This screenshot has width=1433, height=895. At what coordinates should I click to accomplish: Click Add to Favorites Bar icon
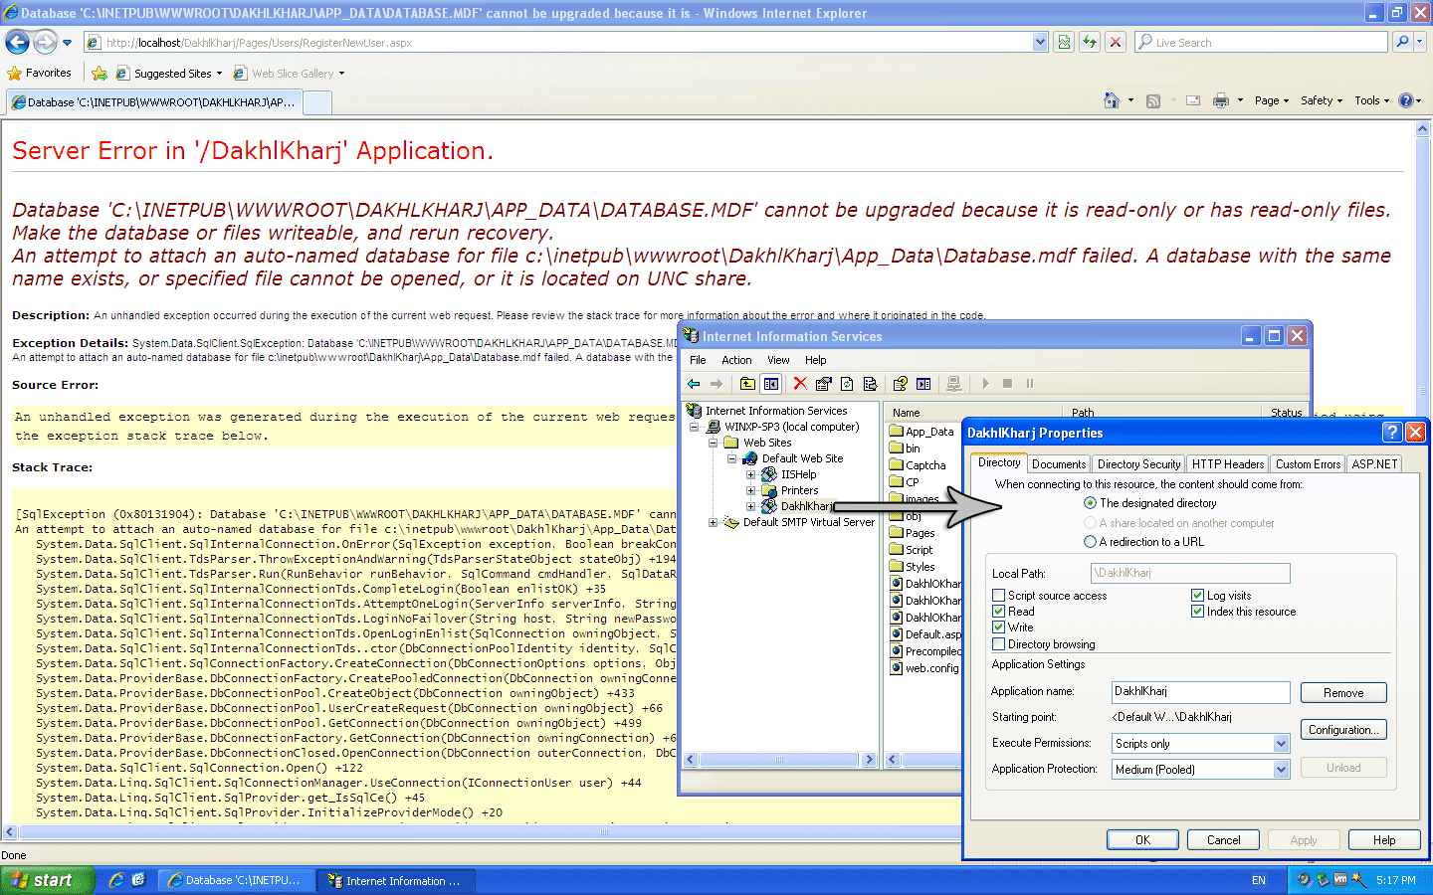(x=100, y=73)
